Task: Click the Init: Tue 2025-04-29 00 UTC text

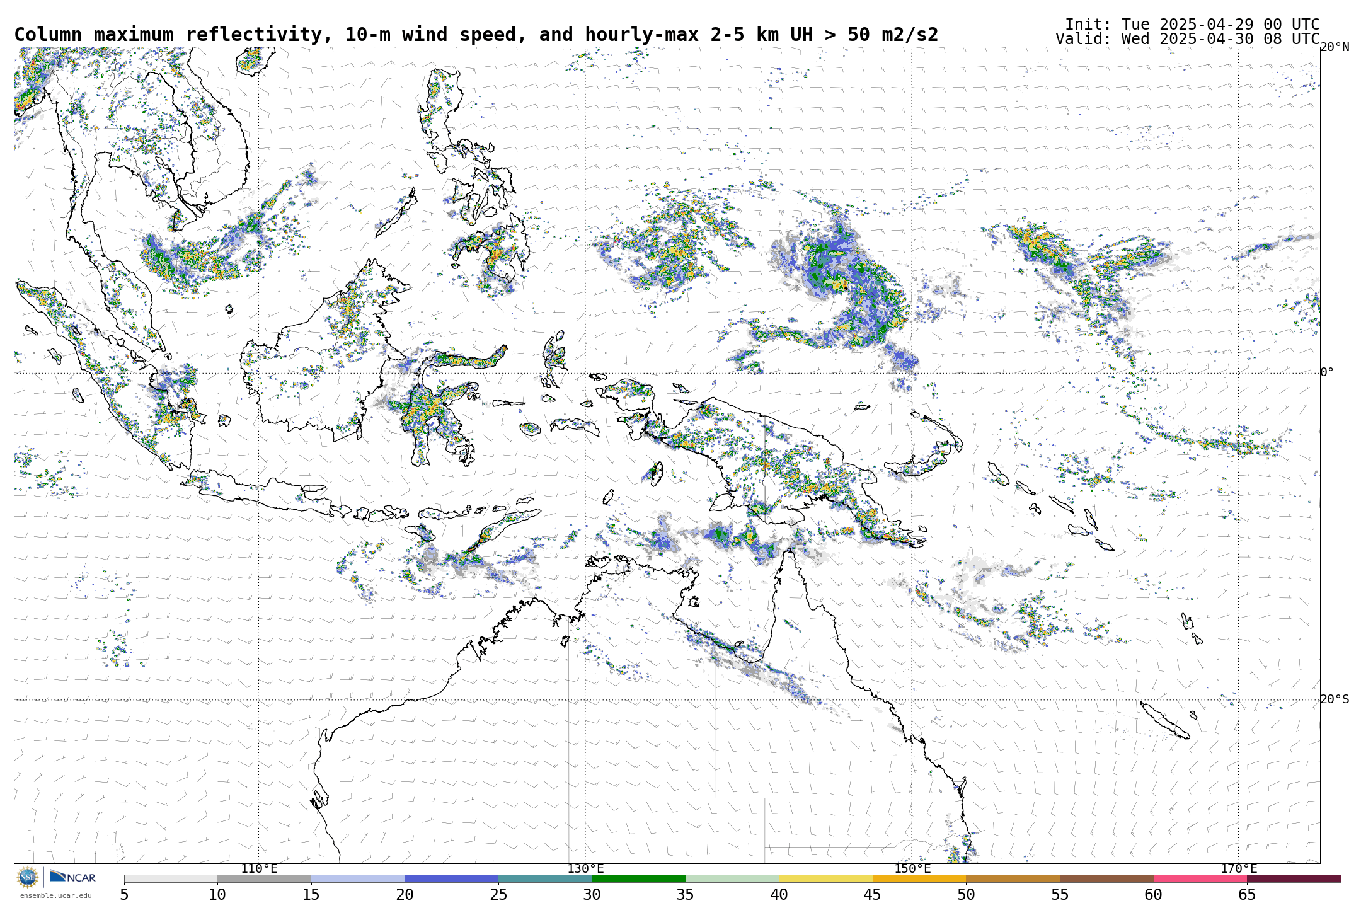Action: click(x=1192, y=25)
